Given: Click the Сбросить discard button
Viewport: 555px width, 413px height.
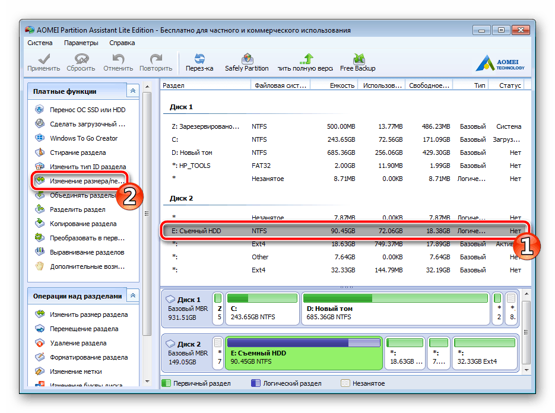Looking at the screenshot, I should tap(81, 59).
